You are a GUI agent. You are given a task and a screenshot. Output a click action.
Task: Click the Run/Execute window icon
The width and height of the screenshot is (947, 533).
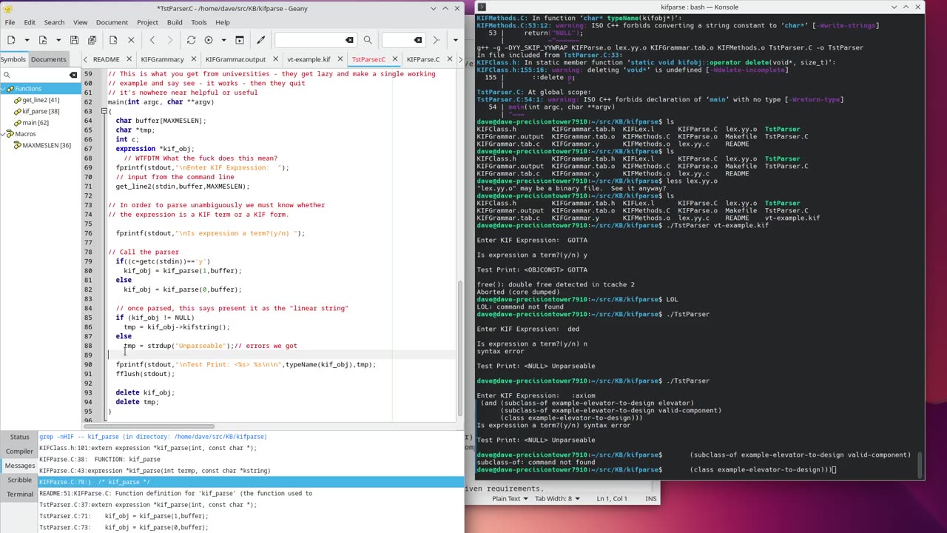(240, 40)
